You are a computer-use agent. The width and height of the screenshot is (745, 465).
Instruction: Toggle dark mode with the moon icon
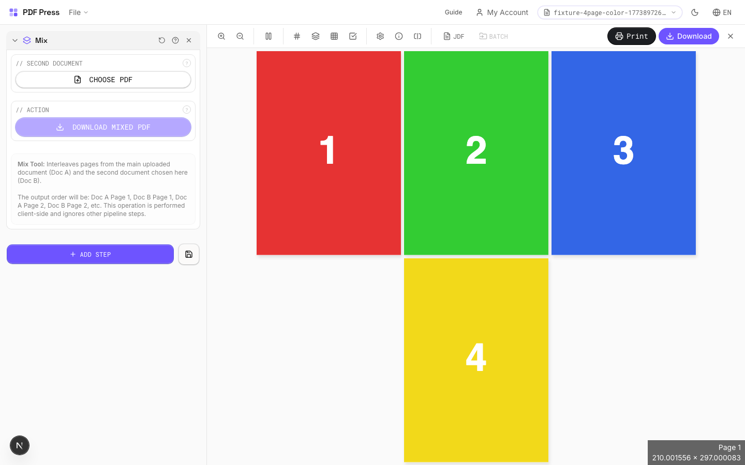point(695,12)
